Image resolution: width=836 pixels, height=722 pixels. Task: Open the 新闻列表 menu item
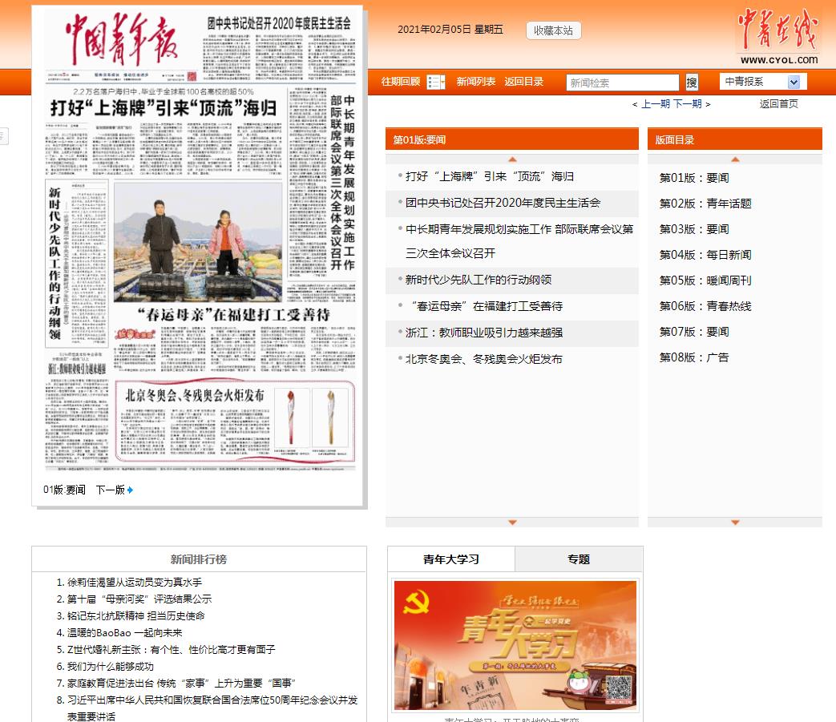tap(475, 82)
